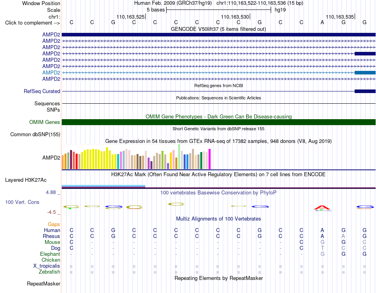Click the SNPs track label

click(x=53, y=110)
